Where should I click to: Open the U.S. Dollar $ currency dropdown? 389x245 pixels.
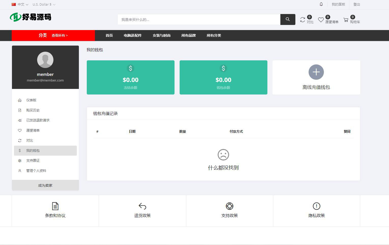pyautogui.click(x=44, y=4)
